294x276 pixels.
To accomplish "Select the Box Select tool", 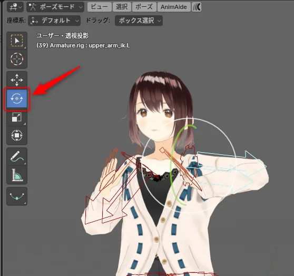I will (x=17, y=41).
